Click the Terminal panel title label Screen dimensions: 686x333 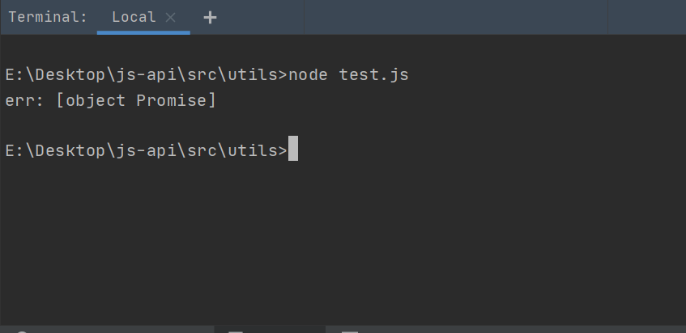48,17
